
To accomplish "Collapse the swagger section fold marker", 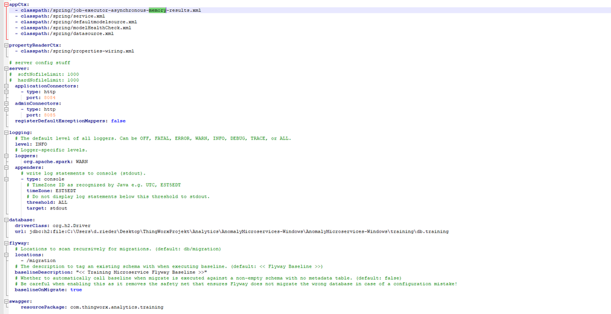I will 6,302.
